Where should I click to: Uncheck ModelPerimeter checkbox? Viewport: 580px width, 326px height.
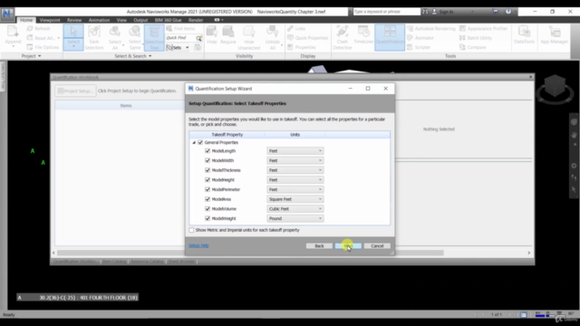click(x=208, y=189)
